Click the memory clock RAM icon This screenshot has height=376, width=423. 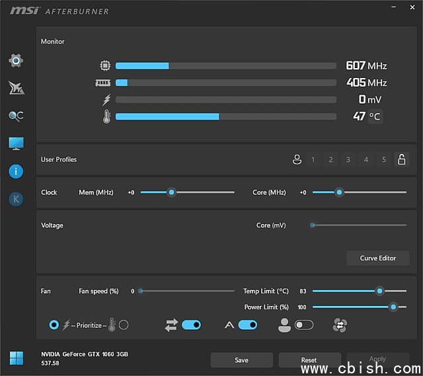[x=103, y=83]
